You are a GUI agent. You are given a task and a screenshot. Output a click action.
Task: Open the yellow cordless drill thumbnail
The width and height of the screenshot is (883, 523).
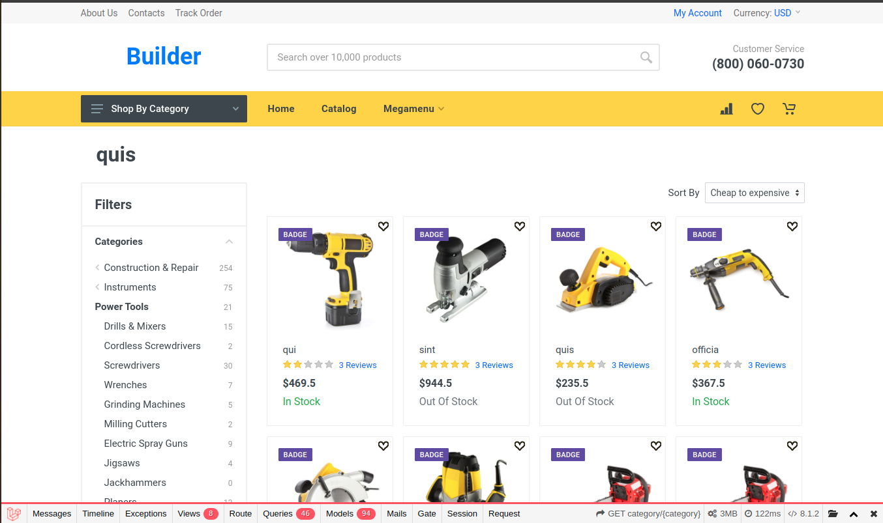click(330, 280)
